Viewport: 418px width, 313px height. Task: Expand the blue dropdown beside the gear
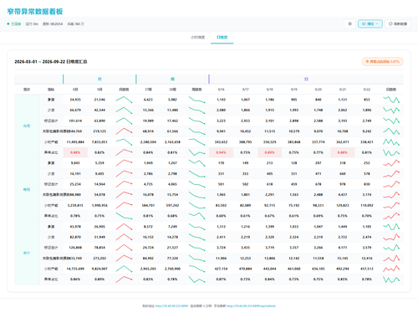(x=370, y=24)
